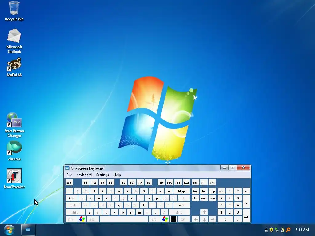This screenshot has height=236, width=315.
Task: Click the On-Screen Keyboard title bar icon
Action: pos(67,168)
